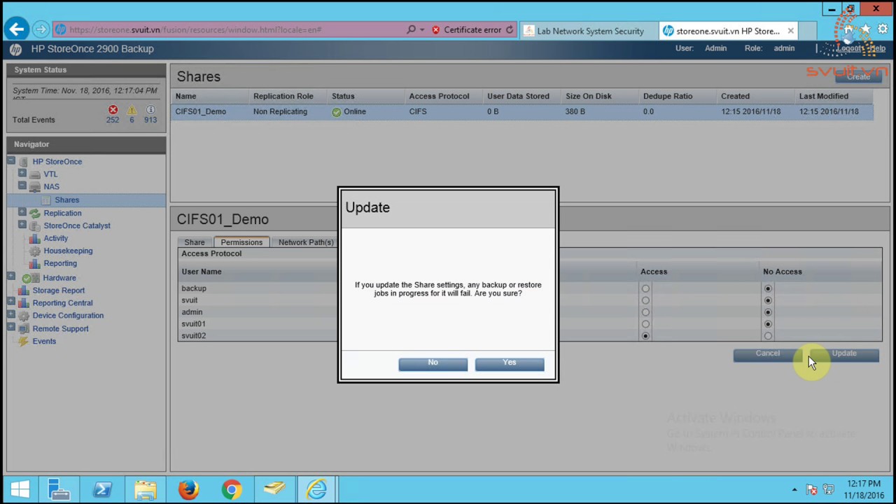
Task: Click the yellow warning events icon
Action: [x=132, y=110]
